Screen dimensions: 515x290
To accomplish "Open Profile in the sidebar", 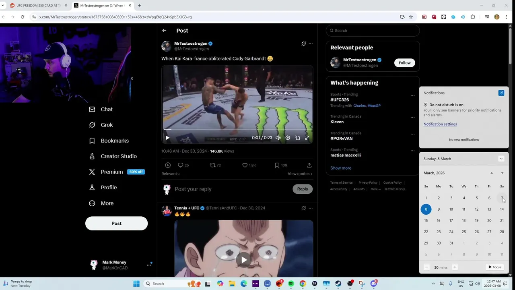I will click(103, 187).
